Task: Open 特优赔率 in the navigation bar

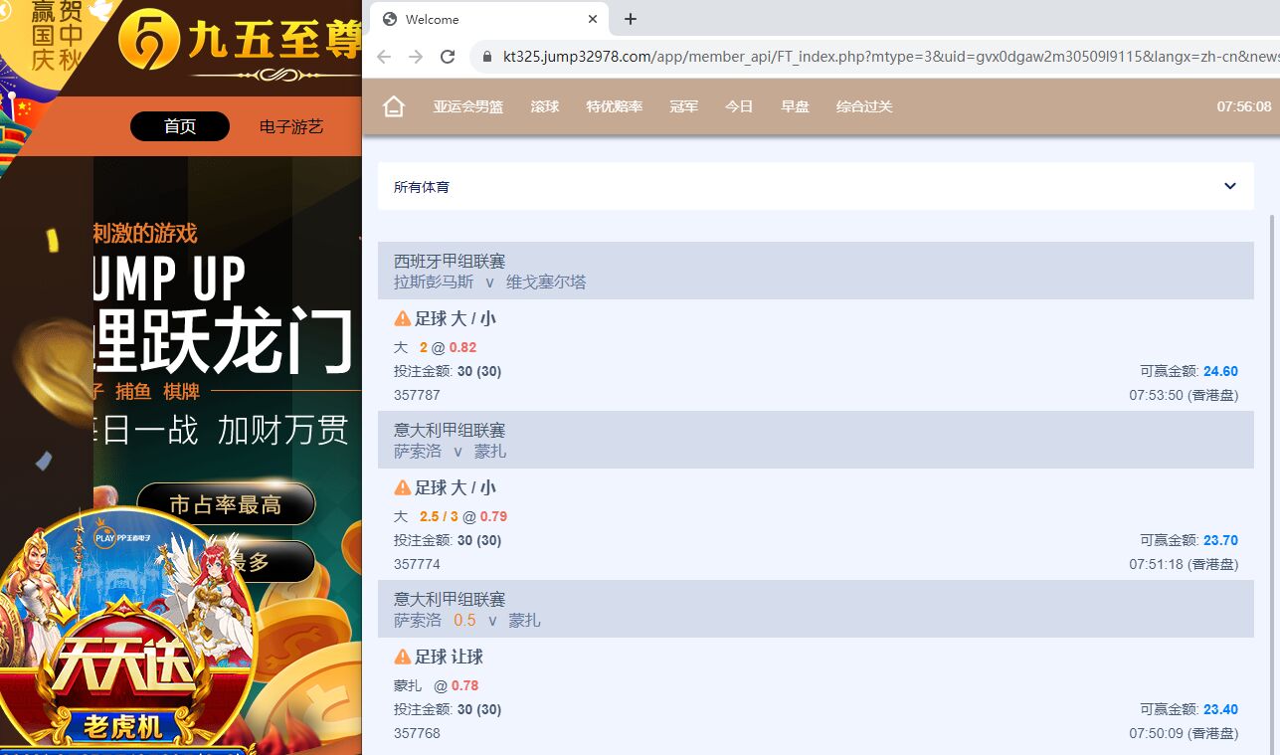Action: [614, 106]
